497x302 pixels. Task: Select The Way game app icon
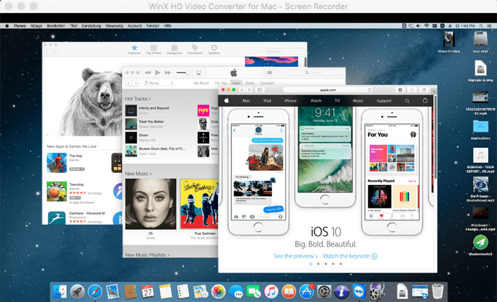tap(56, 163)
